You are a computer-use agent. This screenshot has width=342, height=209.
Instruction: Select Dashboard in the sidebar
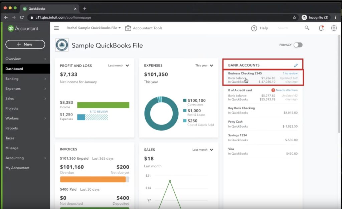pyautogui.click(x=26, y=69)
